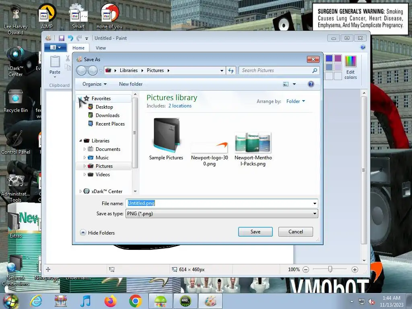Open the Save as type PNG dropdown
This screenshot has width=412, height=309.
click(222, 214)
